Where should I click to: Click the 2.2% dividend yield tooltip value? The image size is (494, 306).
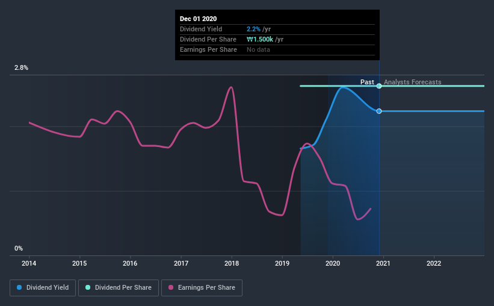click(253, 29)
